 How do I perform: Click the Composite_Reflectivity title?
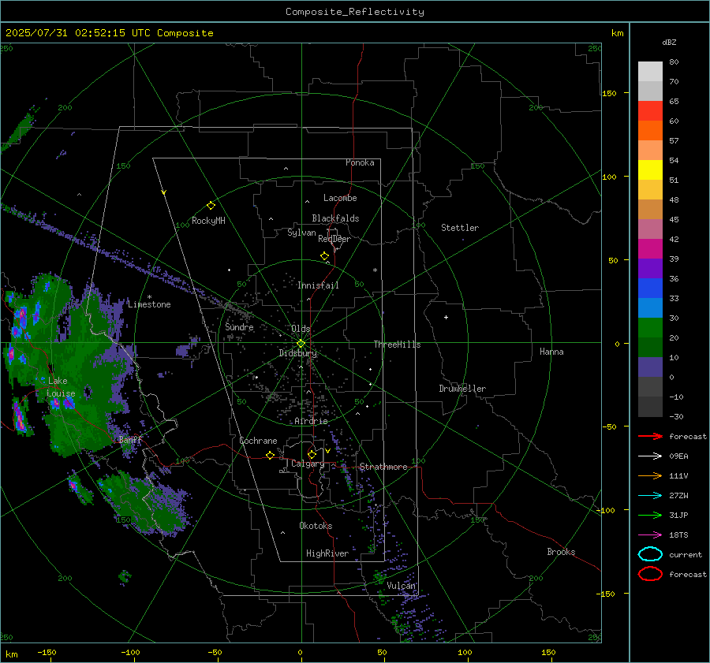point(354,12)
